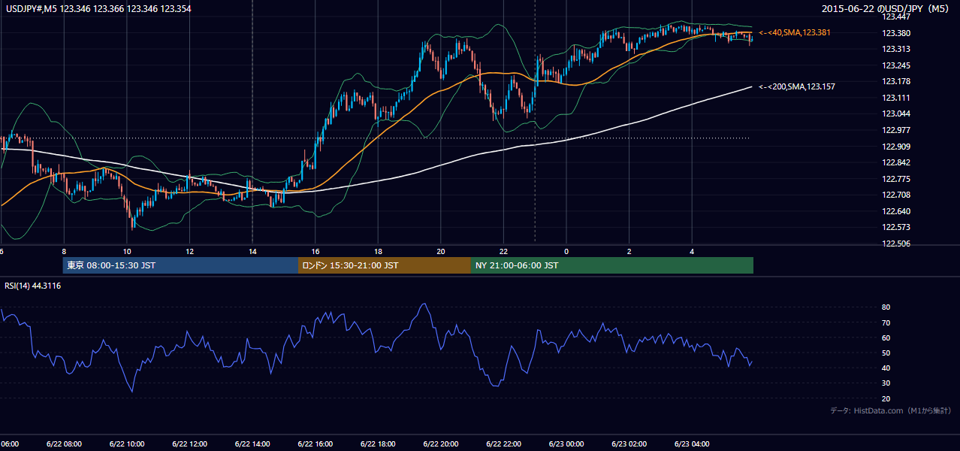Click hour tick 16 under the price chart
The width and height of the screenshot is (960, 451).
pos(315,252)
